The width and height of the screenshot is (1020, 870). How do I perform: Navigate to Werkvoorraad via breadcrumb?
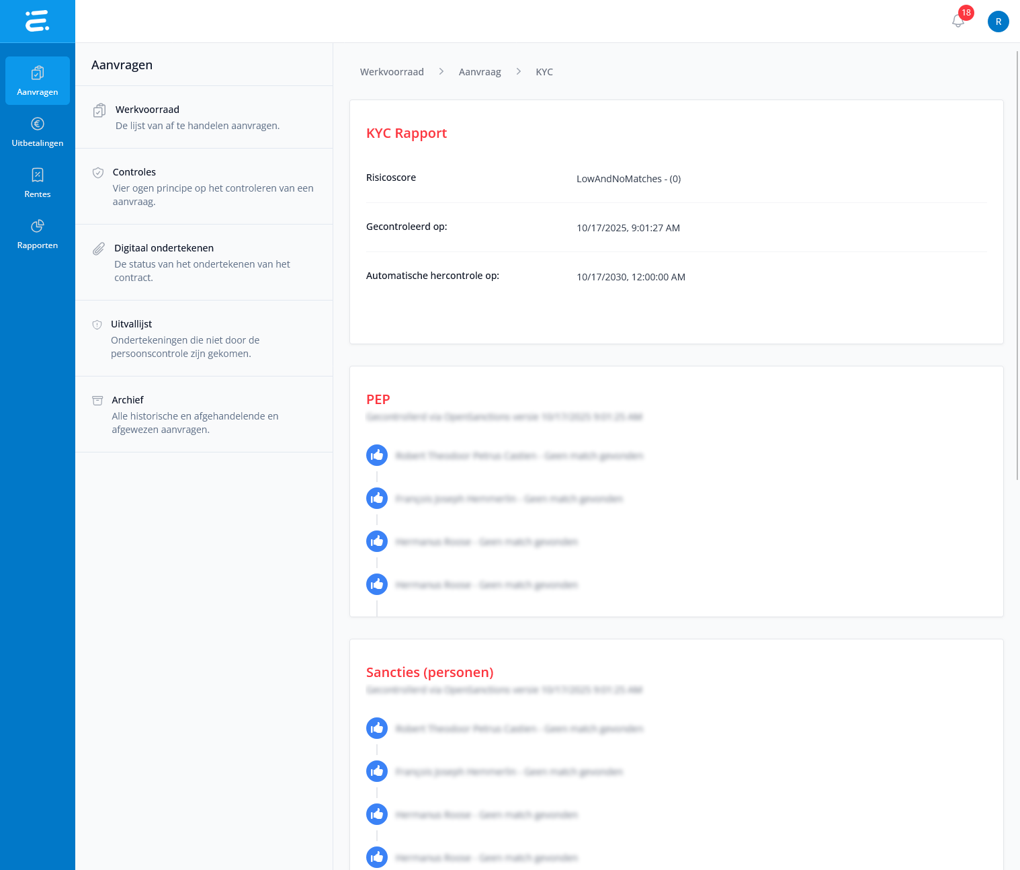tap(392, 72)
